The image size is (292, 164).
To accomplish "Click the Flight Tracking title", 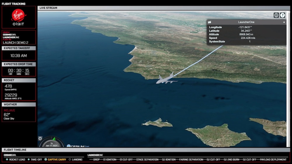I will coord(13,4).
